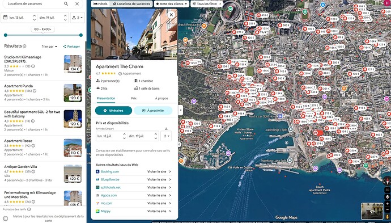Click the 460 € lodging map pin
391x223 pixels.
pos(376,135)
